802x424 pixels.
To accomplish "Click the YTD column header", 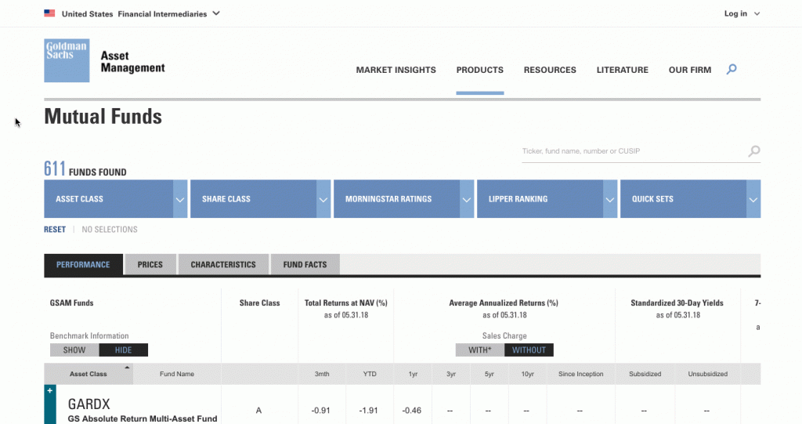I will tap(370, 374).
